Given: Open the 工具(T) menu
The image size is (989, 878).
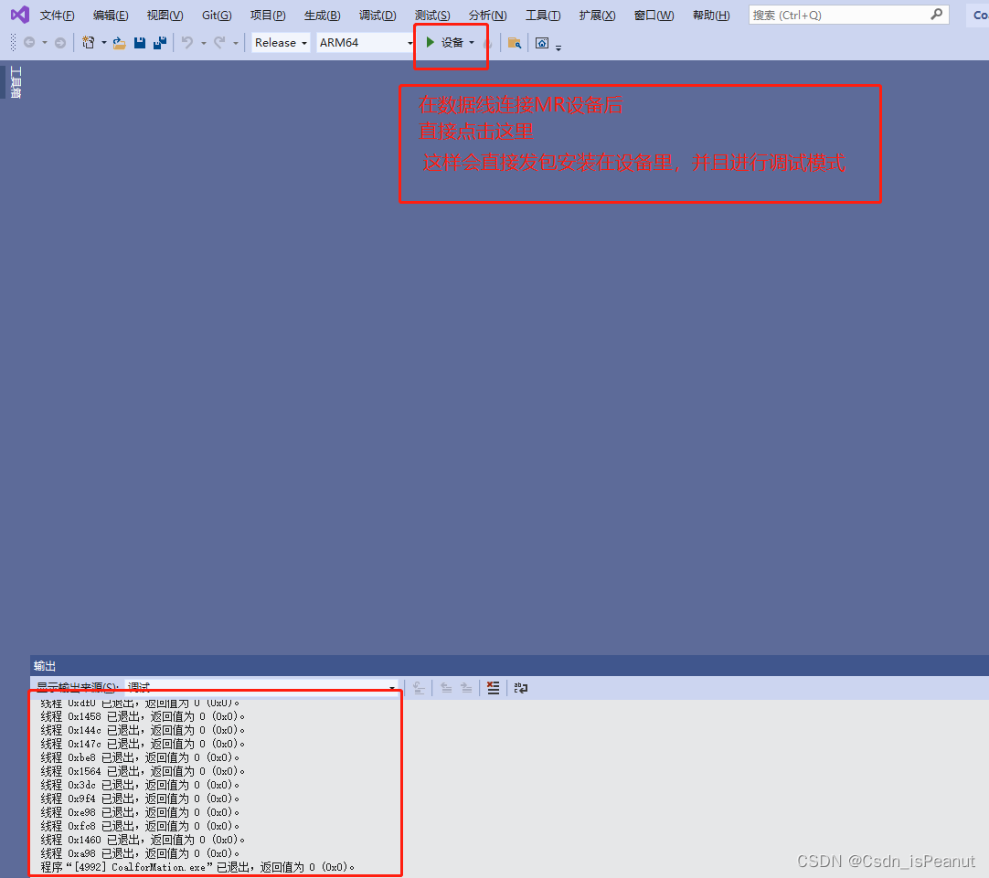Looking at the screenshot, I should point(542,16).
